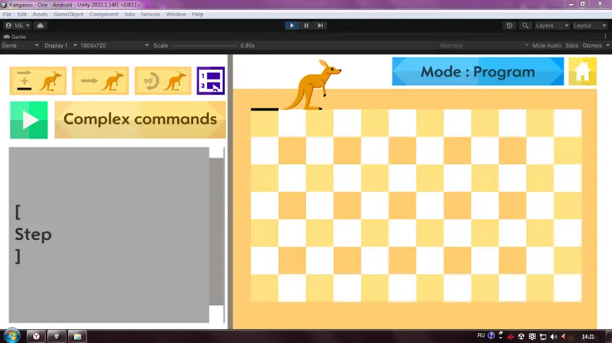Image resolution: width=612 pixels, height=343 pixels.
Task: Expand the Layout selector dropdown
Action: (x=589, y=25)
